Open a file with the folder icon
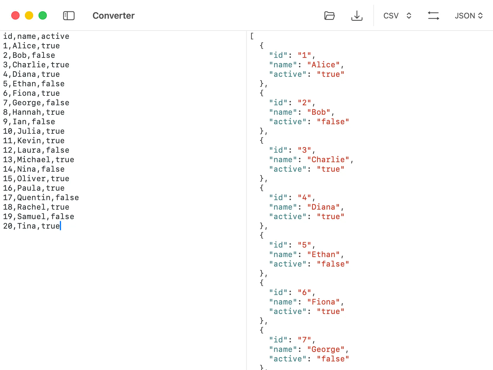This screenshot has height=370, width=493. 329,16
